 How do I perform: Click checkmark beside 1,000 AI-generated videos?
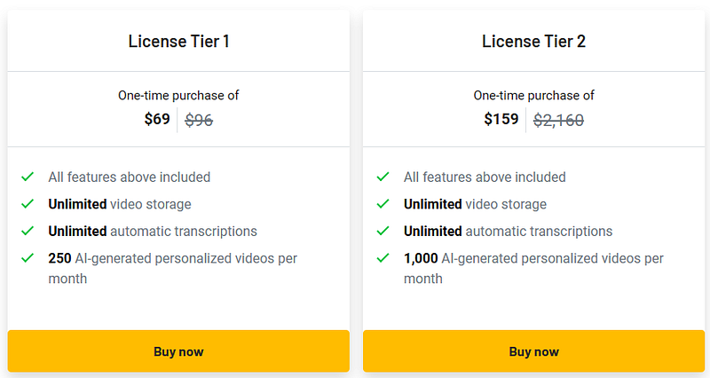[383, 258]
